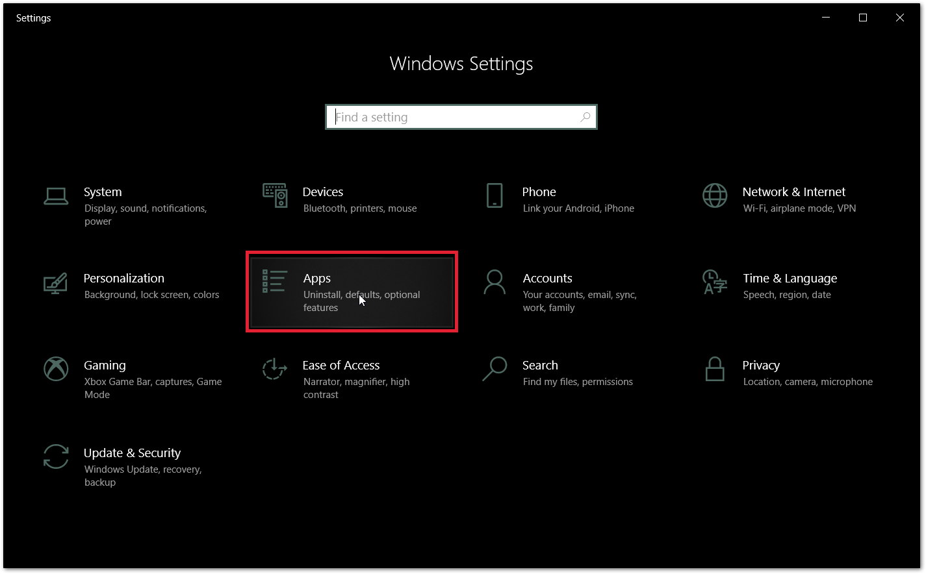The height and width of the screenshot is (574, 926).
Task: Click the Personalization paintbrush icon
Action: tap(56, 282)
